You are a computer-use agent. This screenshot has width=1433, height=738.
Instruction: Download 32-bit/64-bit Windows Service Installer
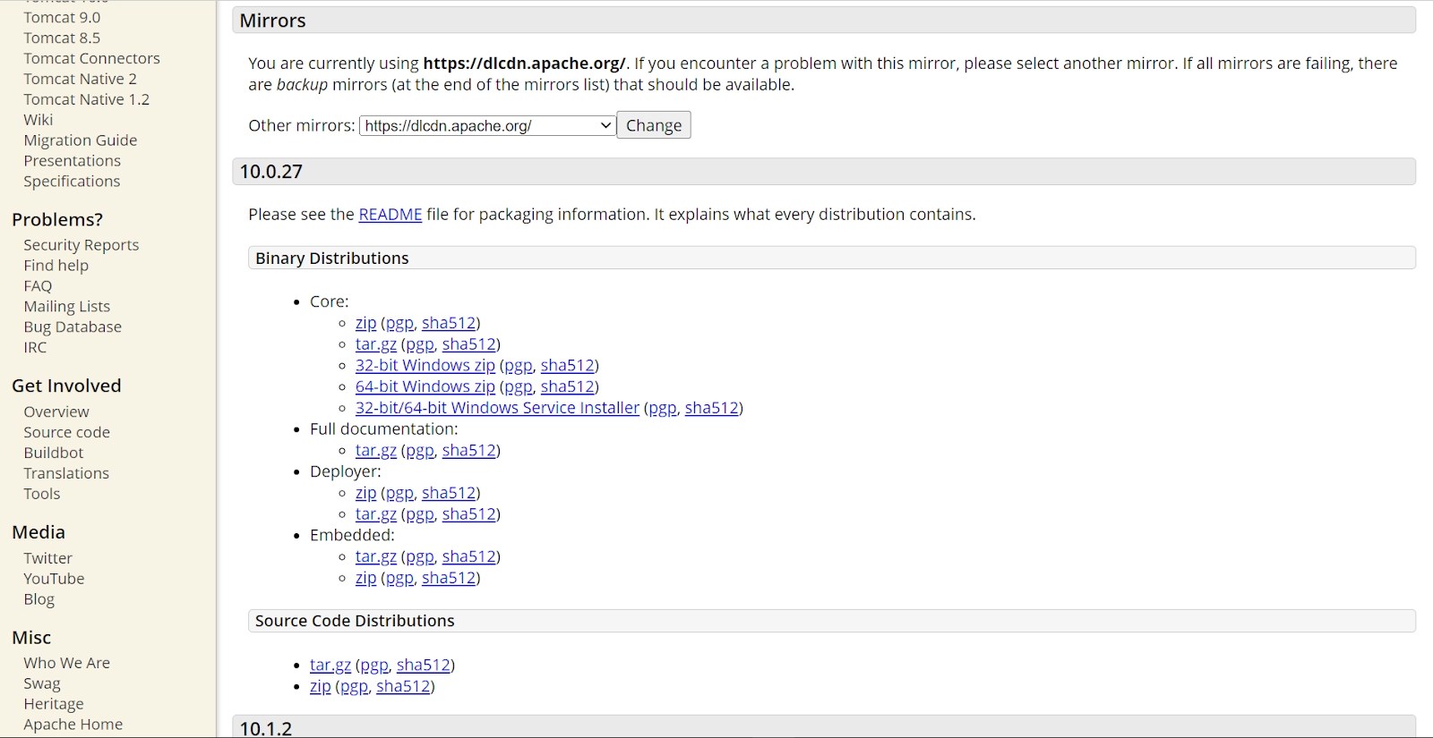click(x=497, y=408)
